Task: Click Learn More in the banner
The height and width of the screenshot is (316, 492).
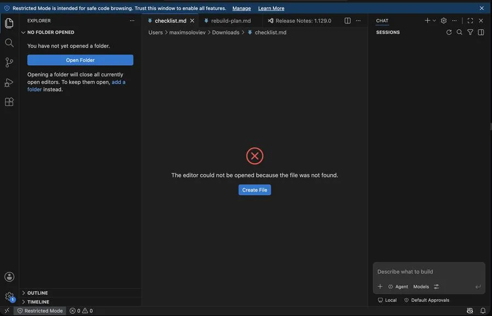Action: pos(271,8)
